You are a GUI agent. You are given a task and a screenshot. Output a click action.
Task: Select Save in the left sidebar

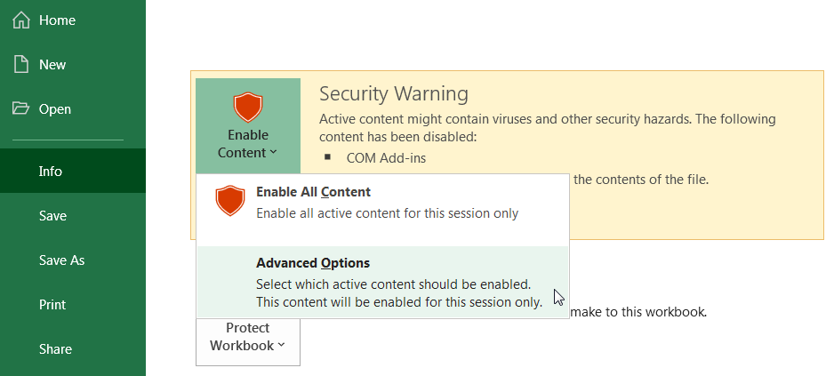[x=52, y=215]
